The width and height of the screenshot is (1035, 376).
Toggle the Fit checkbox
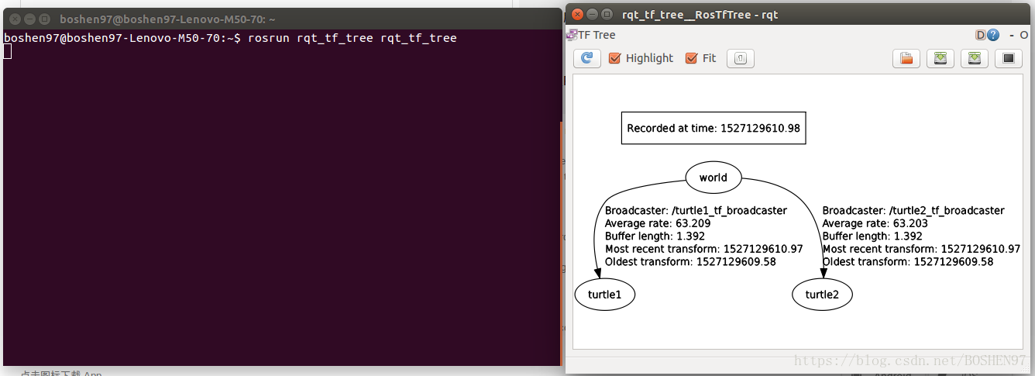click(701, 58)
